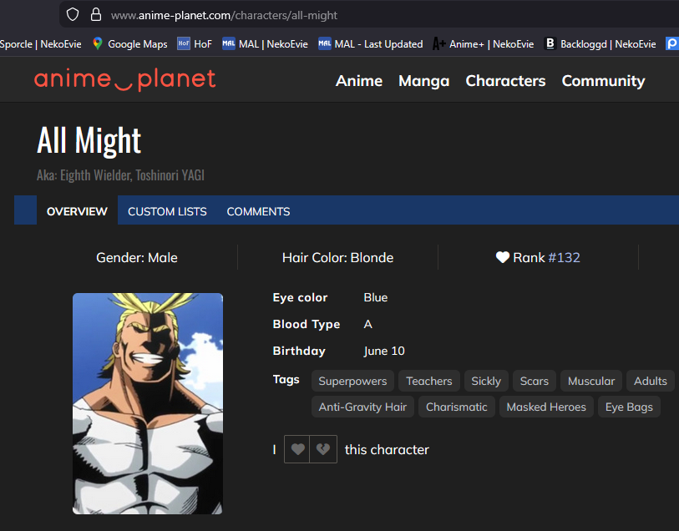679x531 pixels.
Task: Click the partially visible blue P bookmark icon
Action: (x=672, y=43)
